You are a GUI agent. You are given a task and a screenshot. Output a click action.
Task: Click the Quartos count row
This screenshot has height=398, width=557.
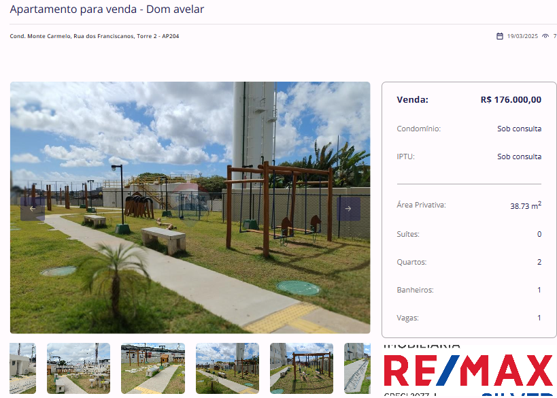pyautogui.click(x=469, y=262)
